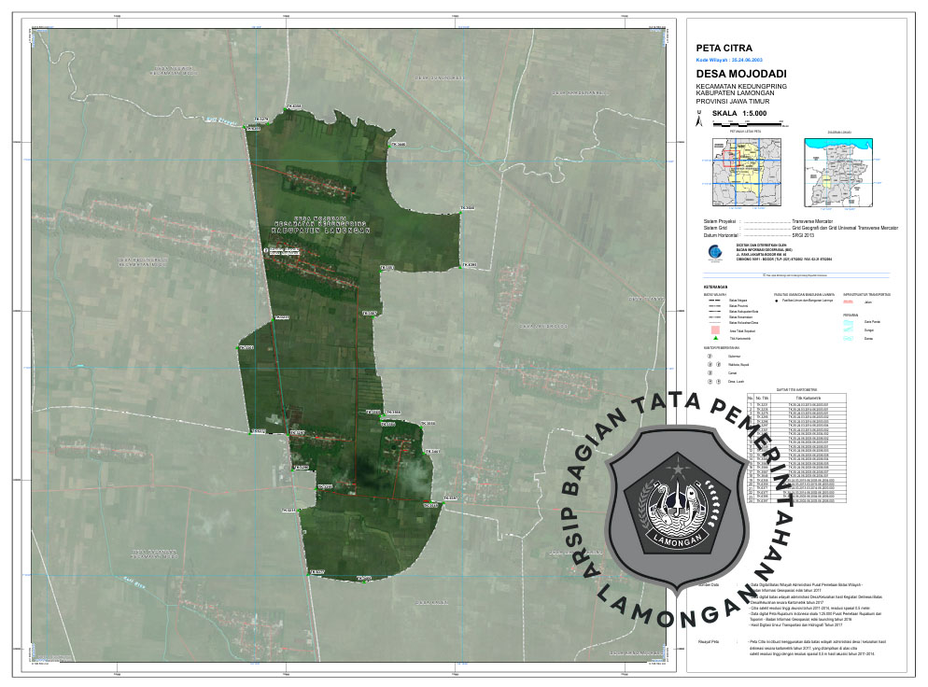Click the KETERANGAN legend heading
Image resolution: width=928 pixels, height=687 pixels.
click(714, 287)
